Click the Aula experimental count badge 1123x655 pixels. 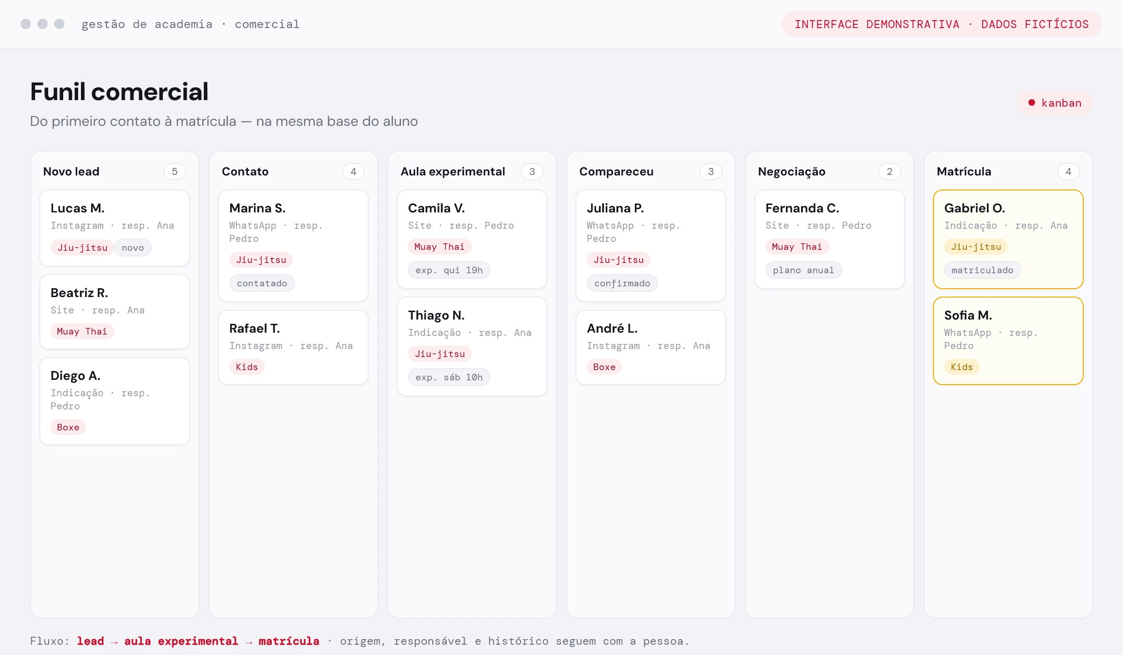pyautogui.click(x=532, y=172)
